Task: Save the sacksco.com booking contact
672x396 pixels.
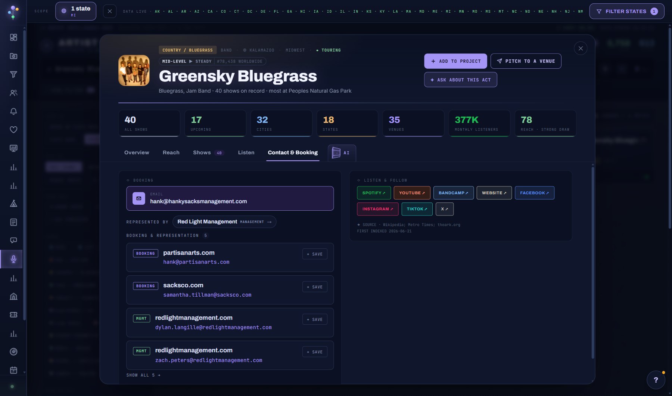Action: [315, 287]
